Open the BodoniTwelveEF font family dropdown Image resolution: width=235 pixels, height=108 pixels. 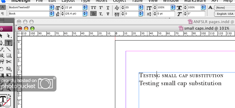click(52, 7)
